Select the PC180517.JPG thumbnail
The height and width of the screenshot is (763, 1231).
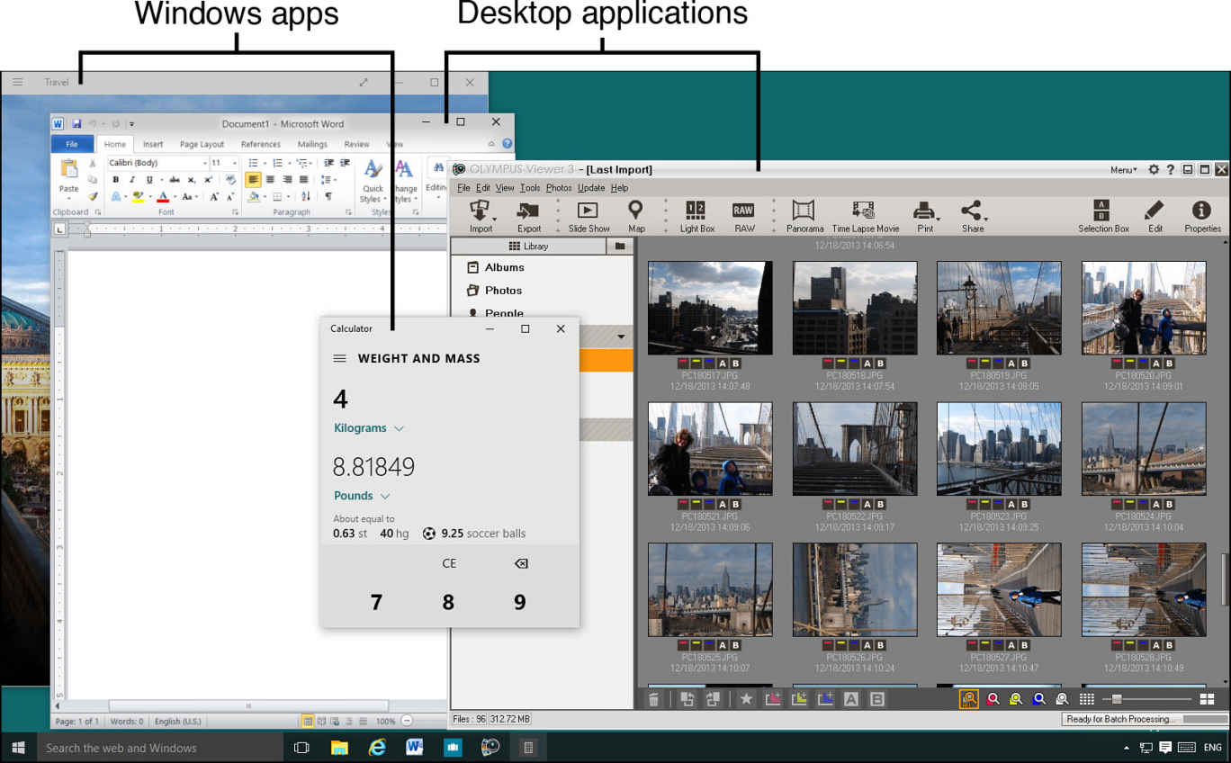tap(710, 309)
